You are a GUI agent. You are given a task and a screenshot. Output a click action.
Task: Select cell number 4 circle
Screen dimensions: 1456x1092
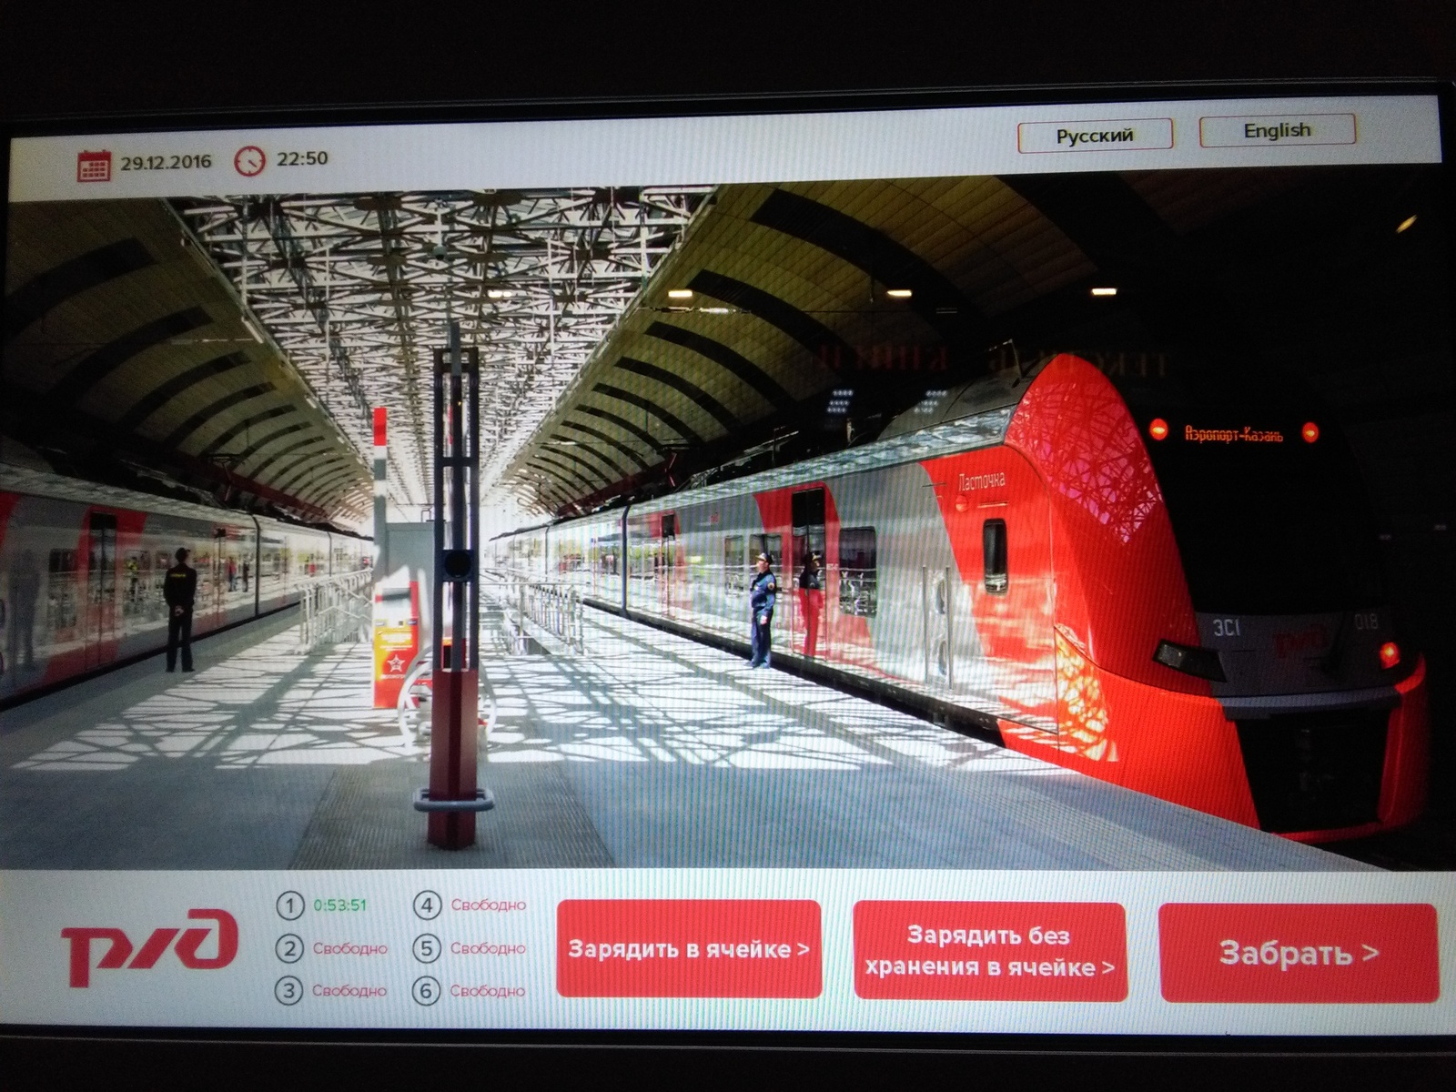[x=427, y=905]
